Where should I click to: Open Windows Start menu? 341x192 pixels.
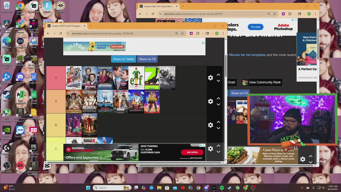point(88,188)
